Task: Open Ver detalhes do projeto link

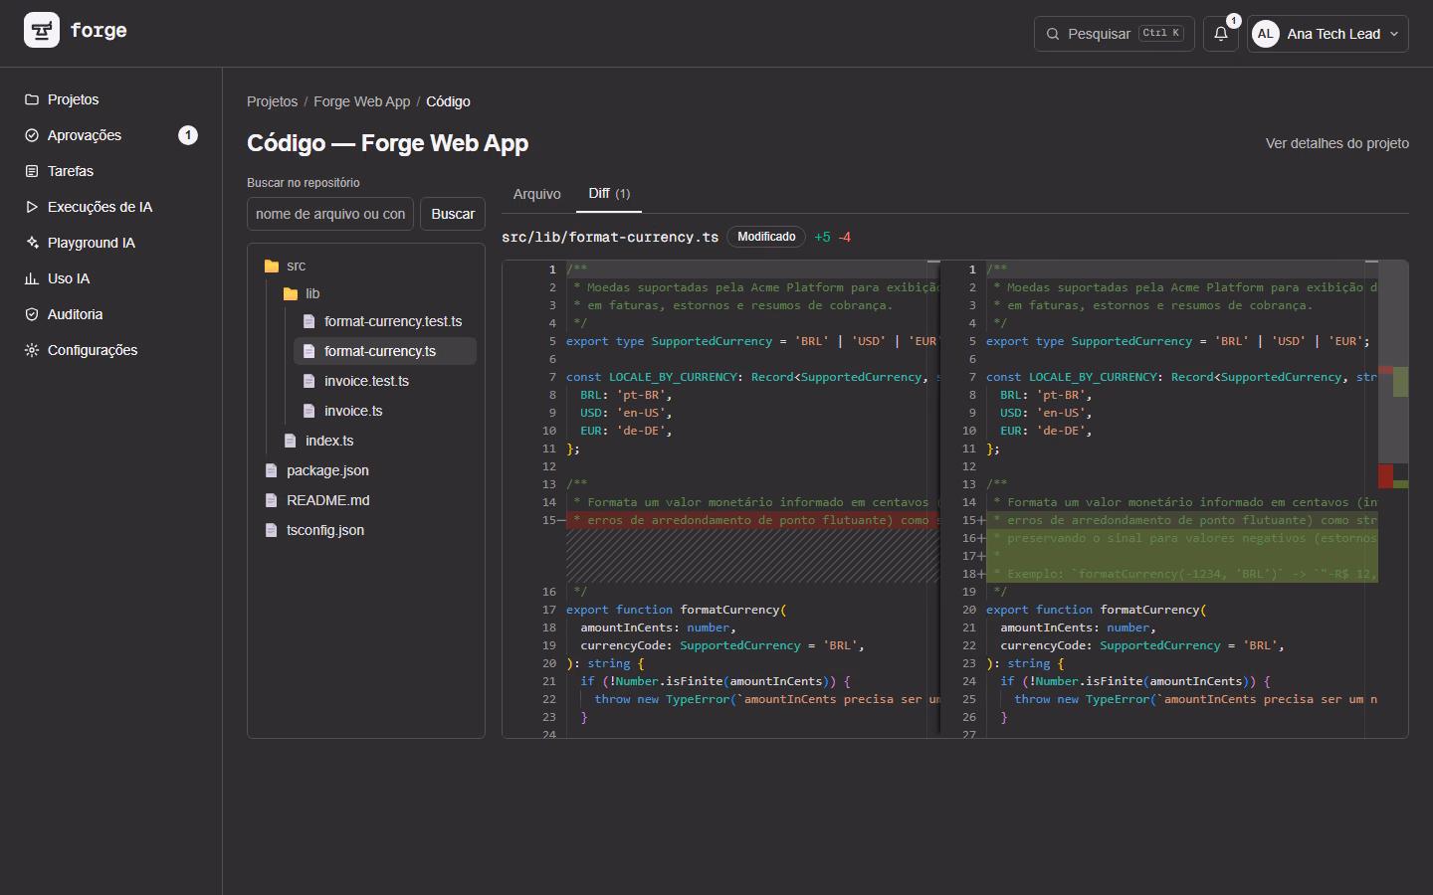Action: [1337, 143]
